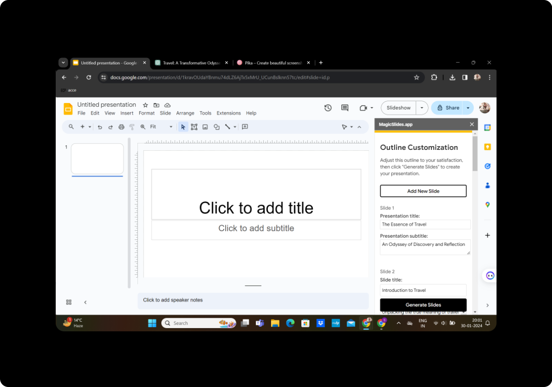Open the File menu
The width and height of the screenshot is (552, 387).
pyautogui.click(x=81, y=113)
